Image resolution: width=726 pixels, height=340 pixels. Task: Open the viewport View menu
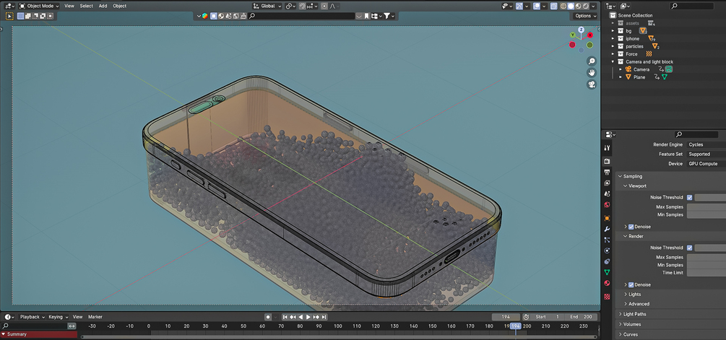tap(69, 6)
